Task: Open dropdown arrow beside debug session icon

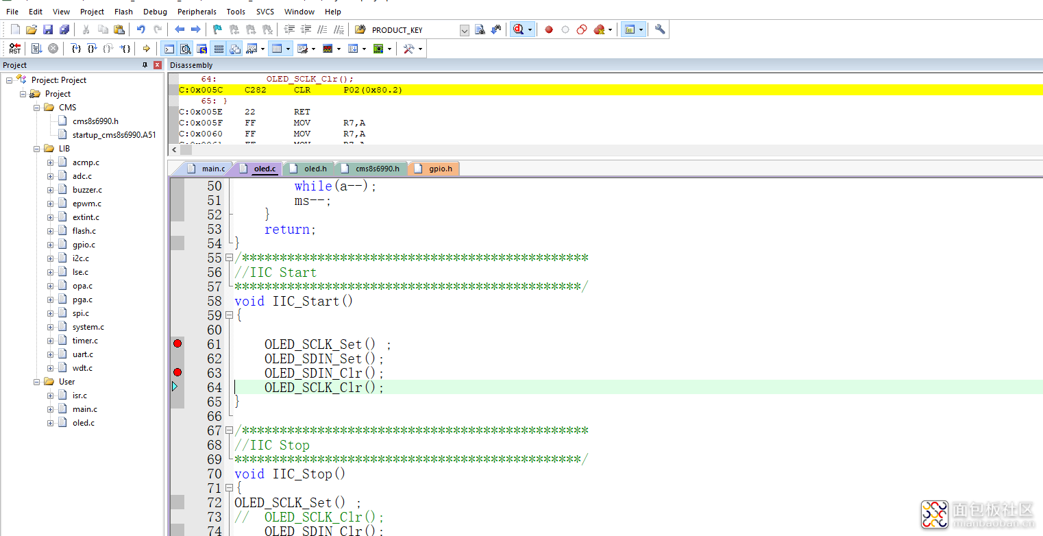Action: point(530,30)
